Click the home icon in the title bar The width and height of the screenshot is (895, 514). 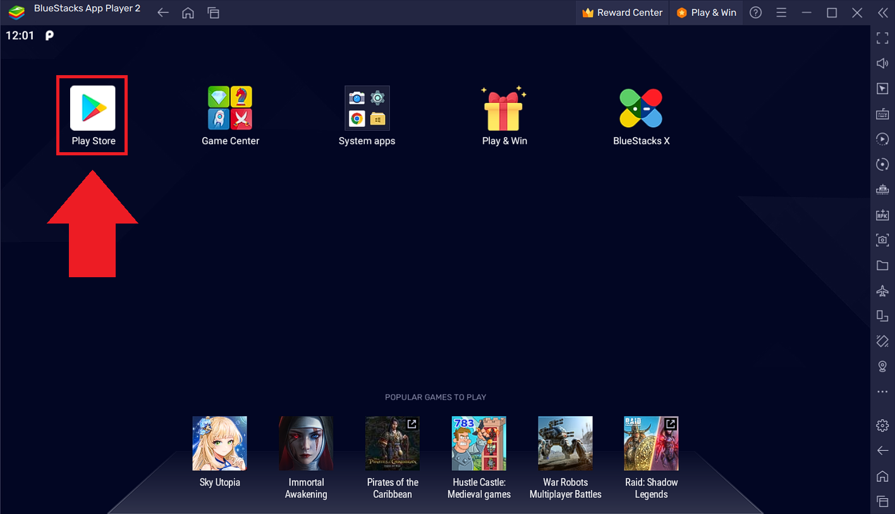pyautogui.click(x=188, y=13)
